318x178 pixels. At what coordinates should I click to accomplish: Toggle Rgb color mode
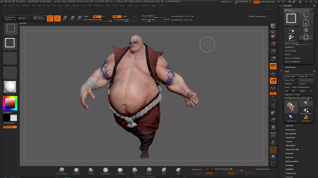[97, 16]
